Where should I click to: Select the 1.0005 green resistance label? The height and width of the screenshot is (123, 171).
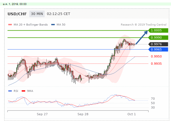158,30
